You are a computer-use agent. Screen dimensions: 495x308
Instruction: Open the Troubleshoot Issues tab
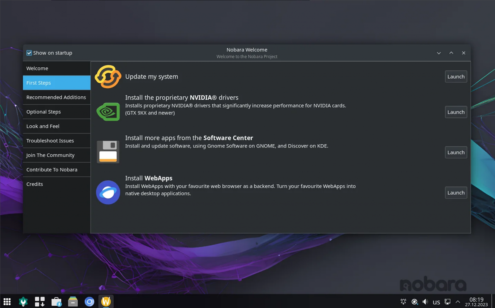(x=56, y=140)
